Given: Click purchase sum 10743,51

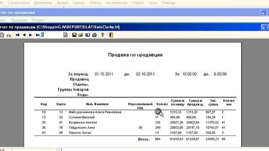Looking at the screenshot, I should click(212, 128).
